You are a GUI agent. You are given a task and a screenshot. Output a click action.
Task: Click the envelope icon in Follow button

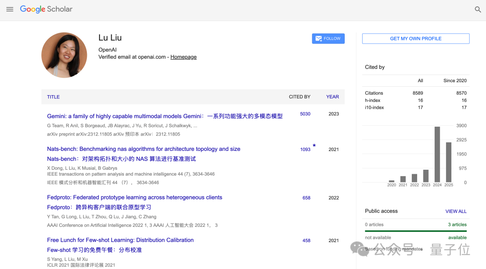318,39
